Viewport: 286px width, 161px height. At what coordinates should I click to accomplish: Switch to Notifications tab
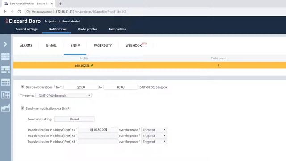tap(58, 29)
